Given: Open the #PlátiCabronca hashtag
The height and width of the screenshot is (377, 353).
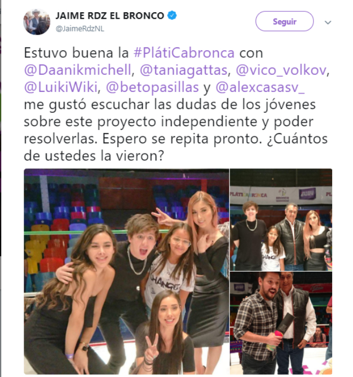Looking at the screenshot, I should click(x=184, y=52).
